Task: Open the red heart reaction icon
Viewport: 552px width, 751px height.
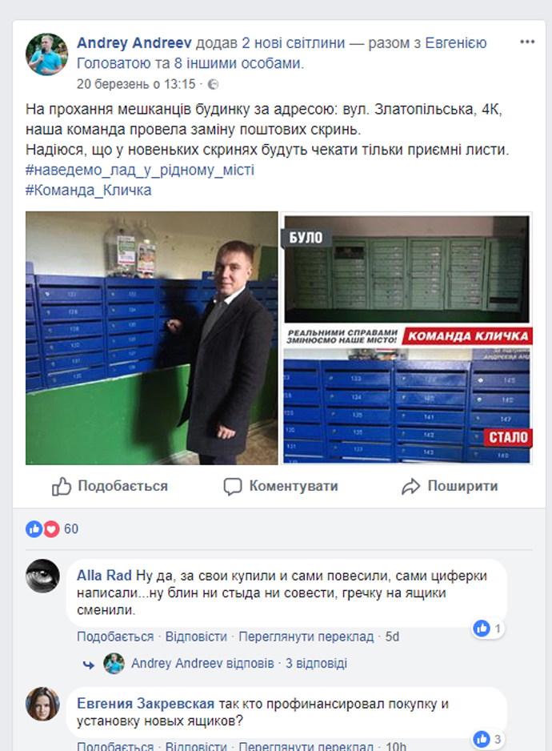Action: click(51, 528)
